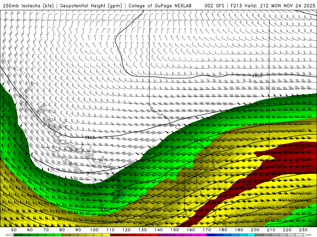
Task: Click the 60 value on the color scale
Action: (30, 230)
